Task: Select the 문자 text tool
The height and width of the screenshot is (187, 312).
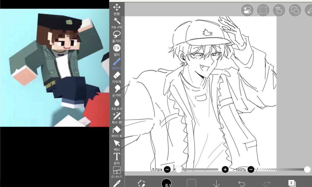Action: pos(117,159)
